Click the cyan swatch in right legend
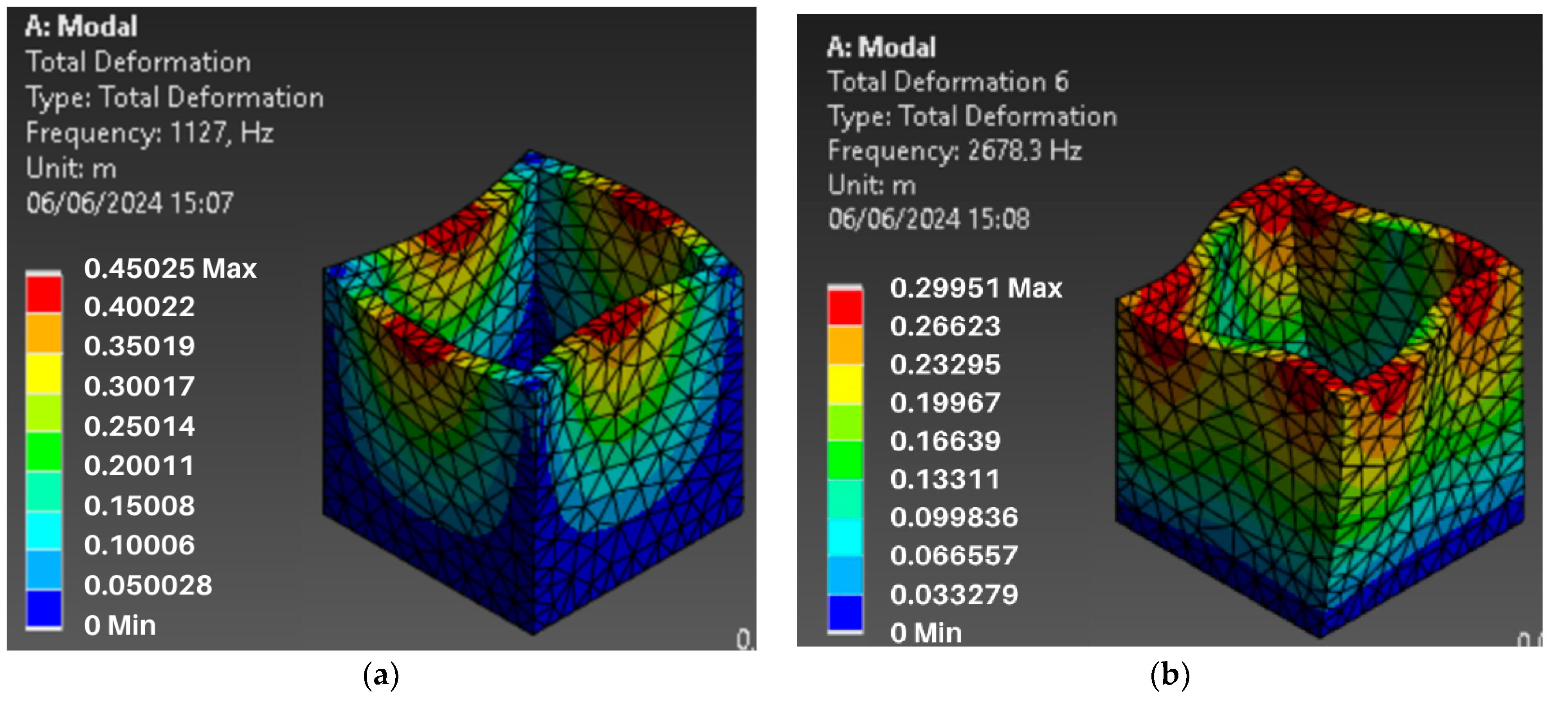 pos(845,537)
